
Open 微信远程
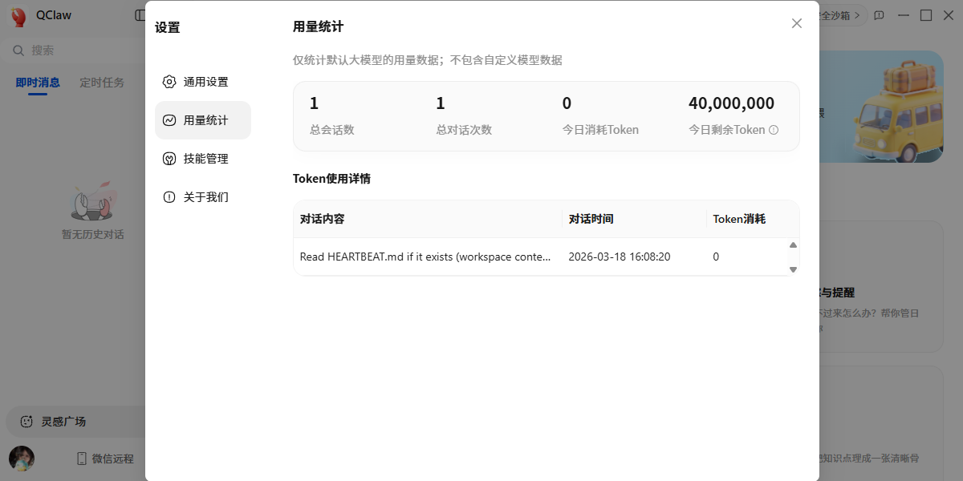point(105,459)
